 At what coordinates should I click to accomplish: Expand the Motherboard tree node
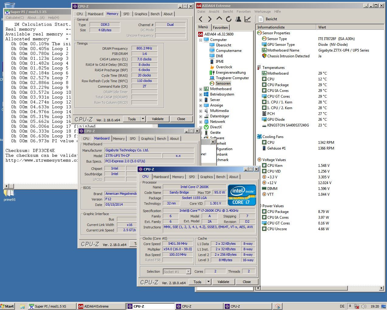coord(200,89)
